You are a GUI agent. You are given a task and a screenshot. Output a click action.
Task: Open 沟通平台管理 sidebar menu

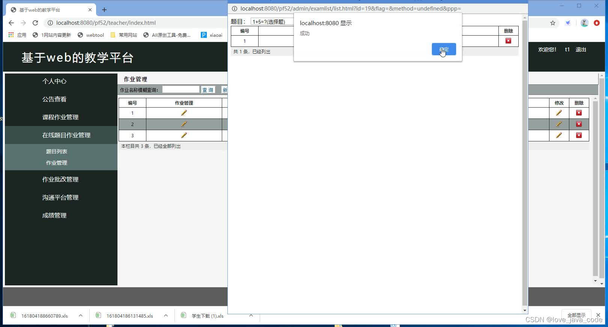tap(60, 197)
